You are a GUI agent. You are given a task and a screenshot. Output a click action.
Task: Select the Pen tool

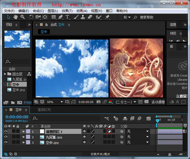click(60, 17)
